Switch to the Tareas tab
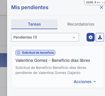This screenshot has height=96, width=105. click(34, 24)
